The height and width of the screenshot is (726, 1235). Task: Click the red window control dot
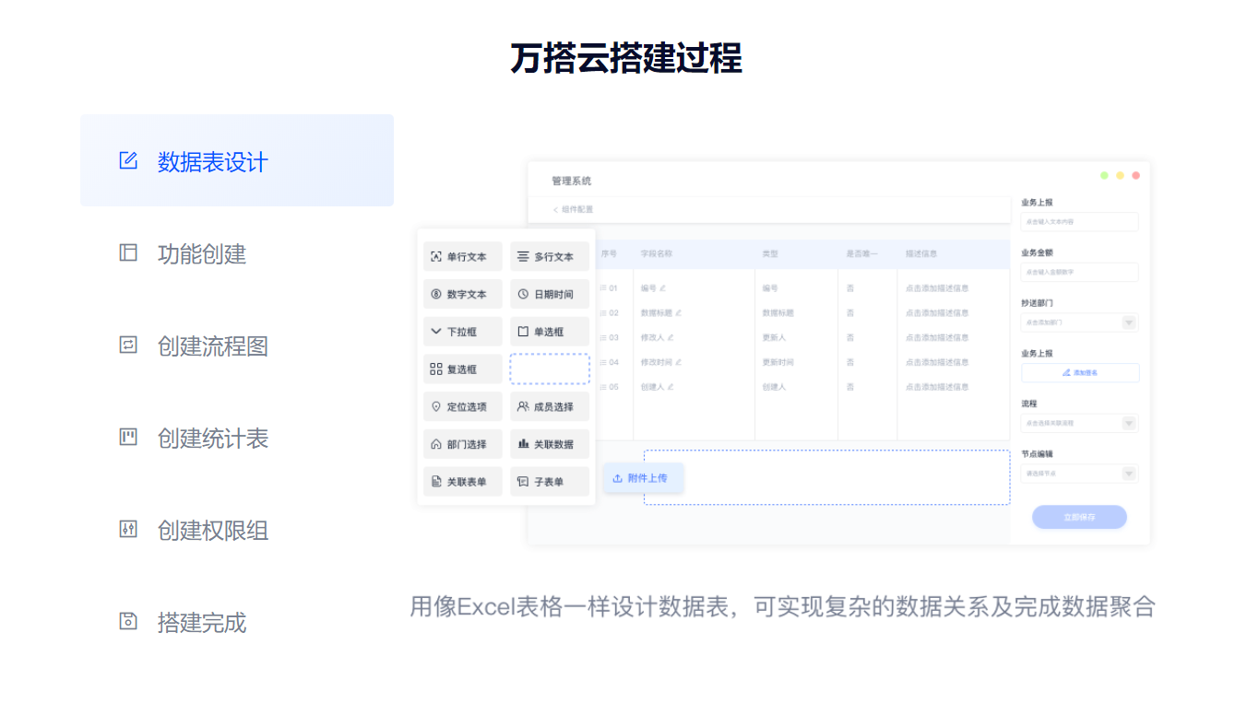[x=1136, y=176]
